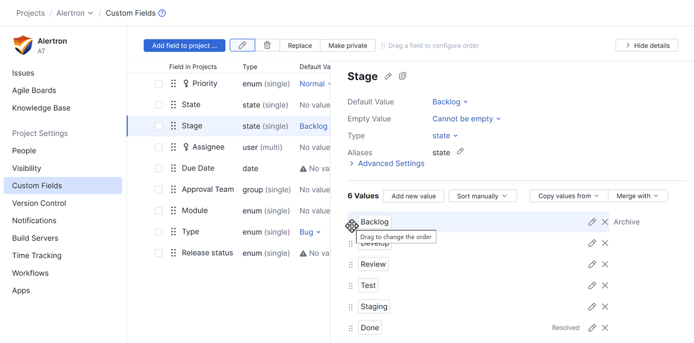Click the X icon to delete the Review value
The height and width of the screenshot is (343, 694).
tap(605, 264)
